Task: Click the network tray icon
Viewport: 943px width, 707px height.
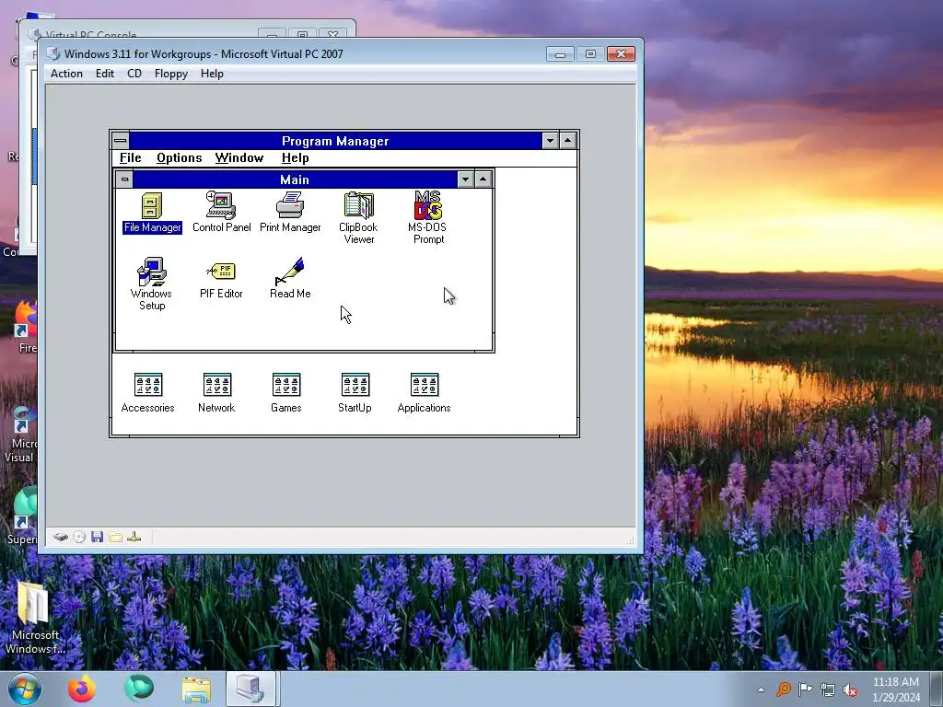Action: (828, 690)
